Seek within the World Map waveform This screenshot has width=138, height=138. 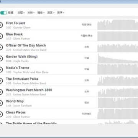(x=118, y=103)
